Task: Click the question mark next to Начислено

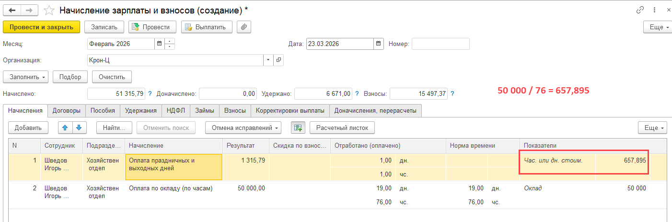Action: click(x=150, y=93)
